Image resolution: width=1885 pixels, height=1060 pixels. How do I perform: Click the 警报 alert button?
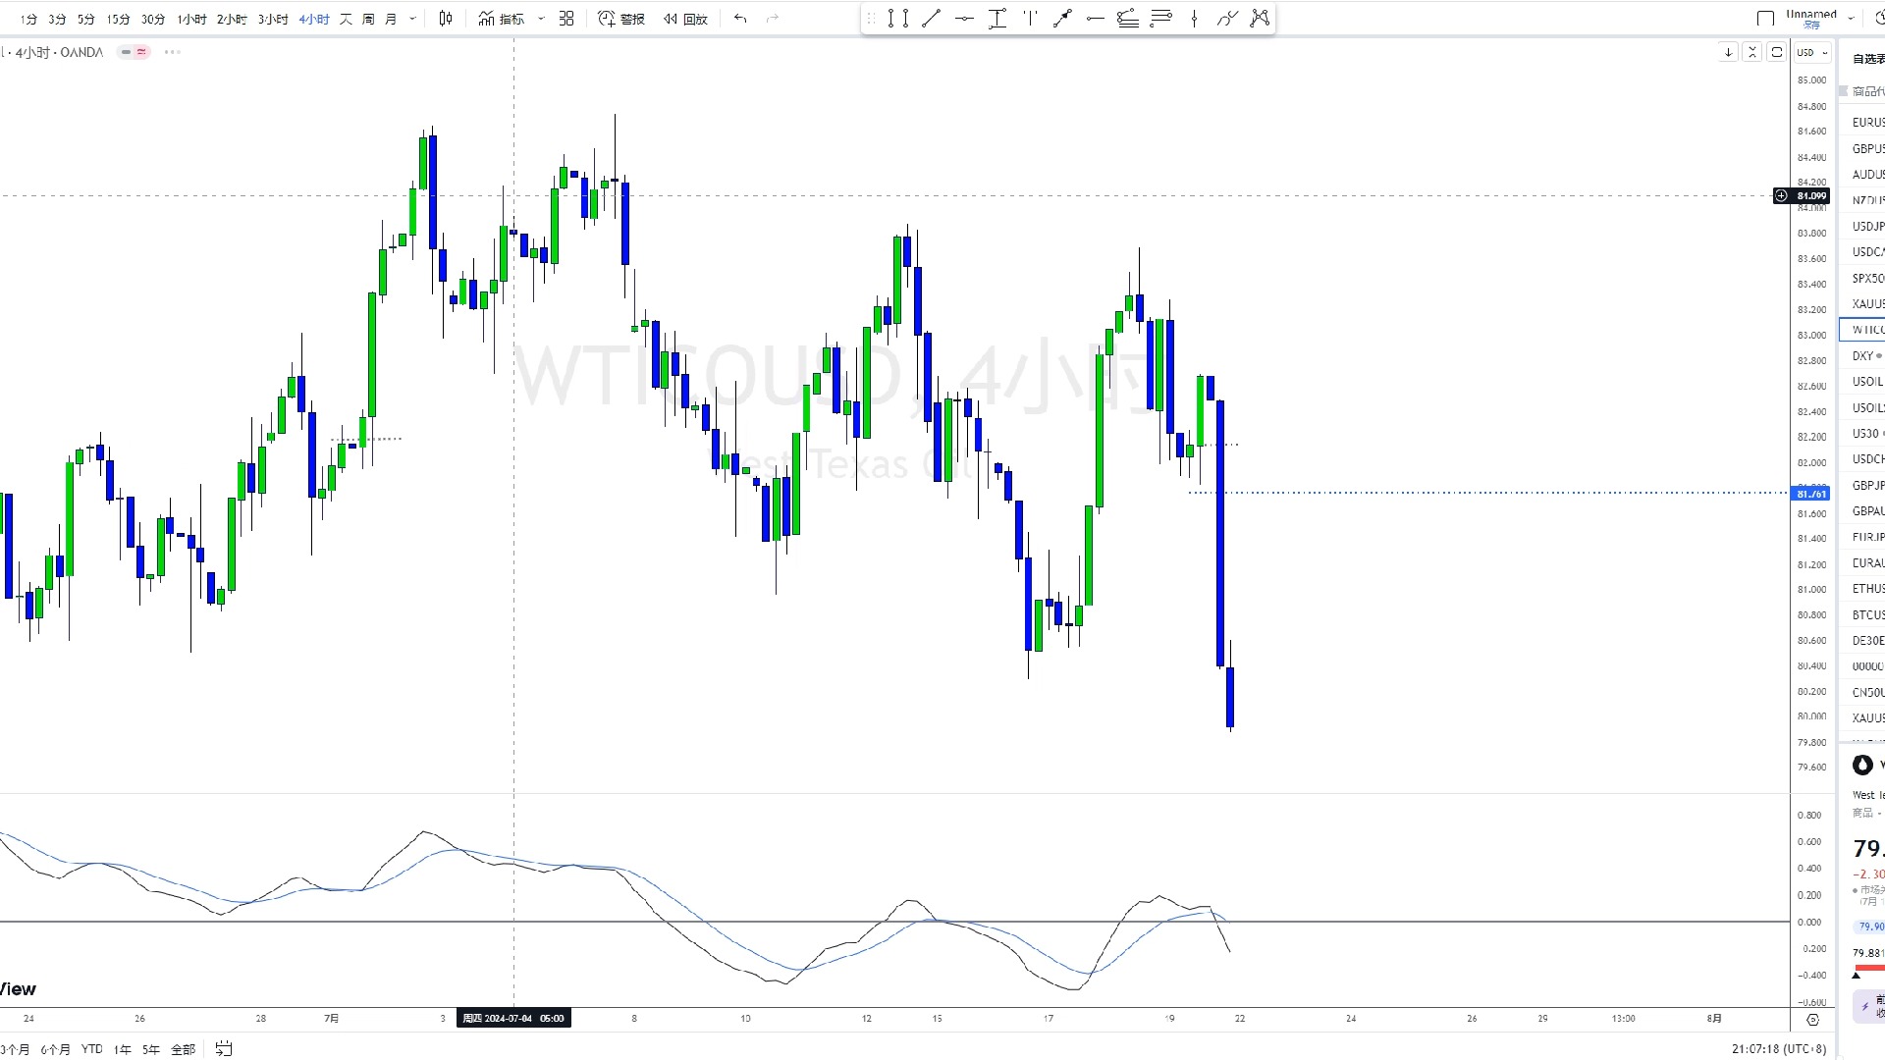click(621, 19)
